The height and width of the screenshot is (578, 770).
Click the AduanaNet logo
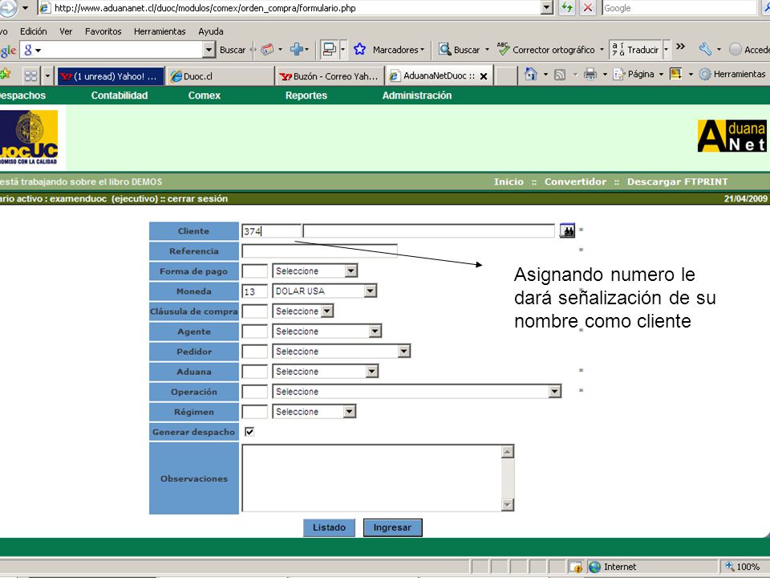tap(731, 136)
